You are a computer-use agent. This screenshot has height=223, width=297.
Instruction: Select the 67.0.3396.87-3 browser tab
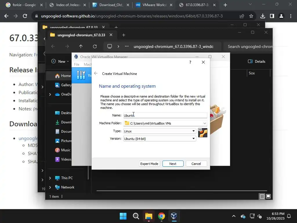197,5
